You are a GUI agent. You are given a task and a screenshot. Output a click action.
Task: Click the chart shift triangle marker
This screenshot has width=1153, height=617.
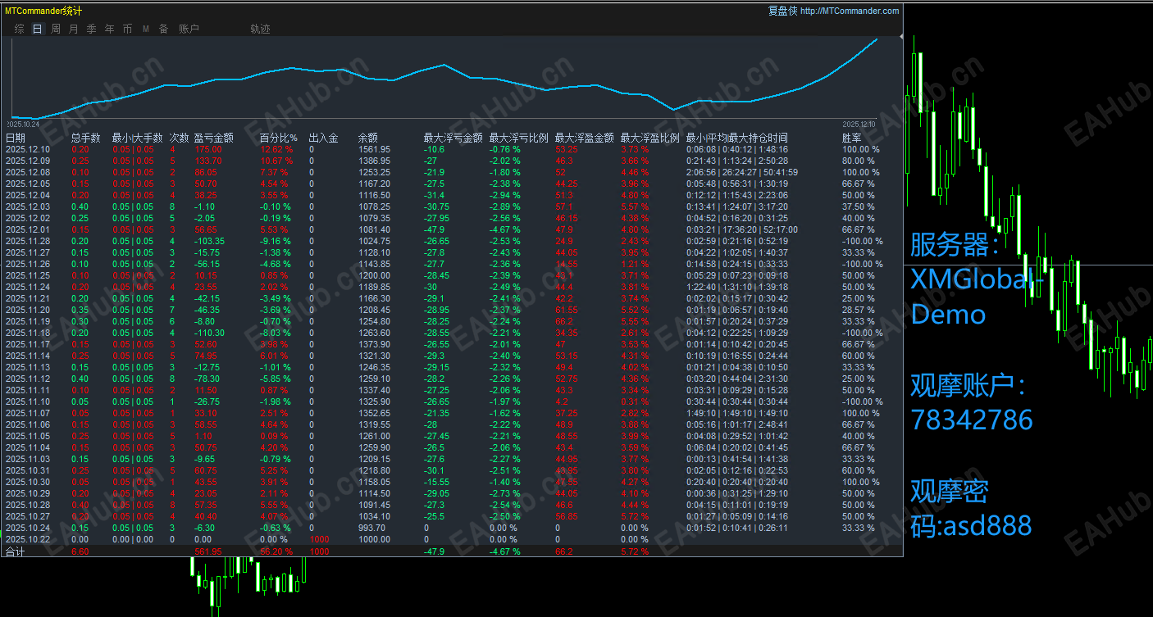pyautogui.click(x=902, y=37)
